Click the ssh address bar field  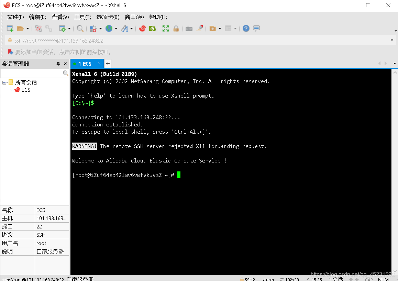pos(198,41)
